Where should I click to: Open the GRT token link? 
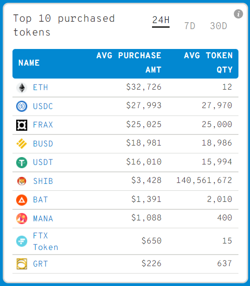click(x=41, y=264)
